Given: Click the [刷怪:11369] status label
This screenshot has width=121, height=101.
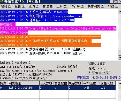Looking at the screenshot, I should pyautogui.click(x=96, y=64).
